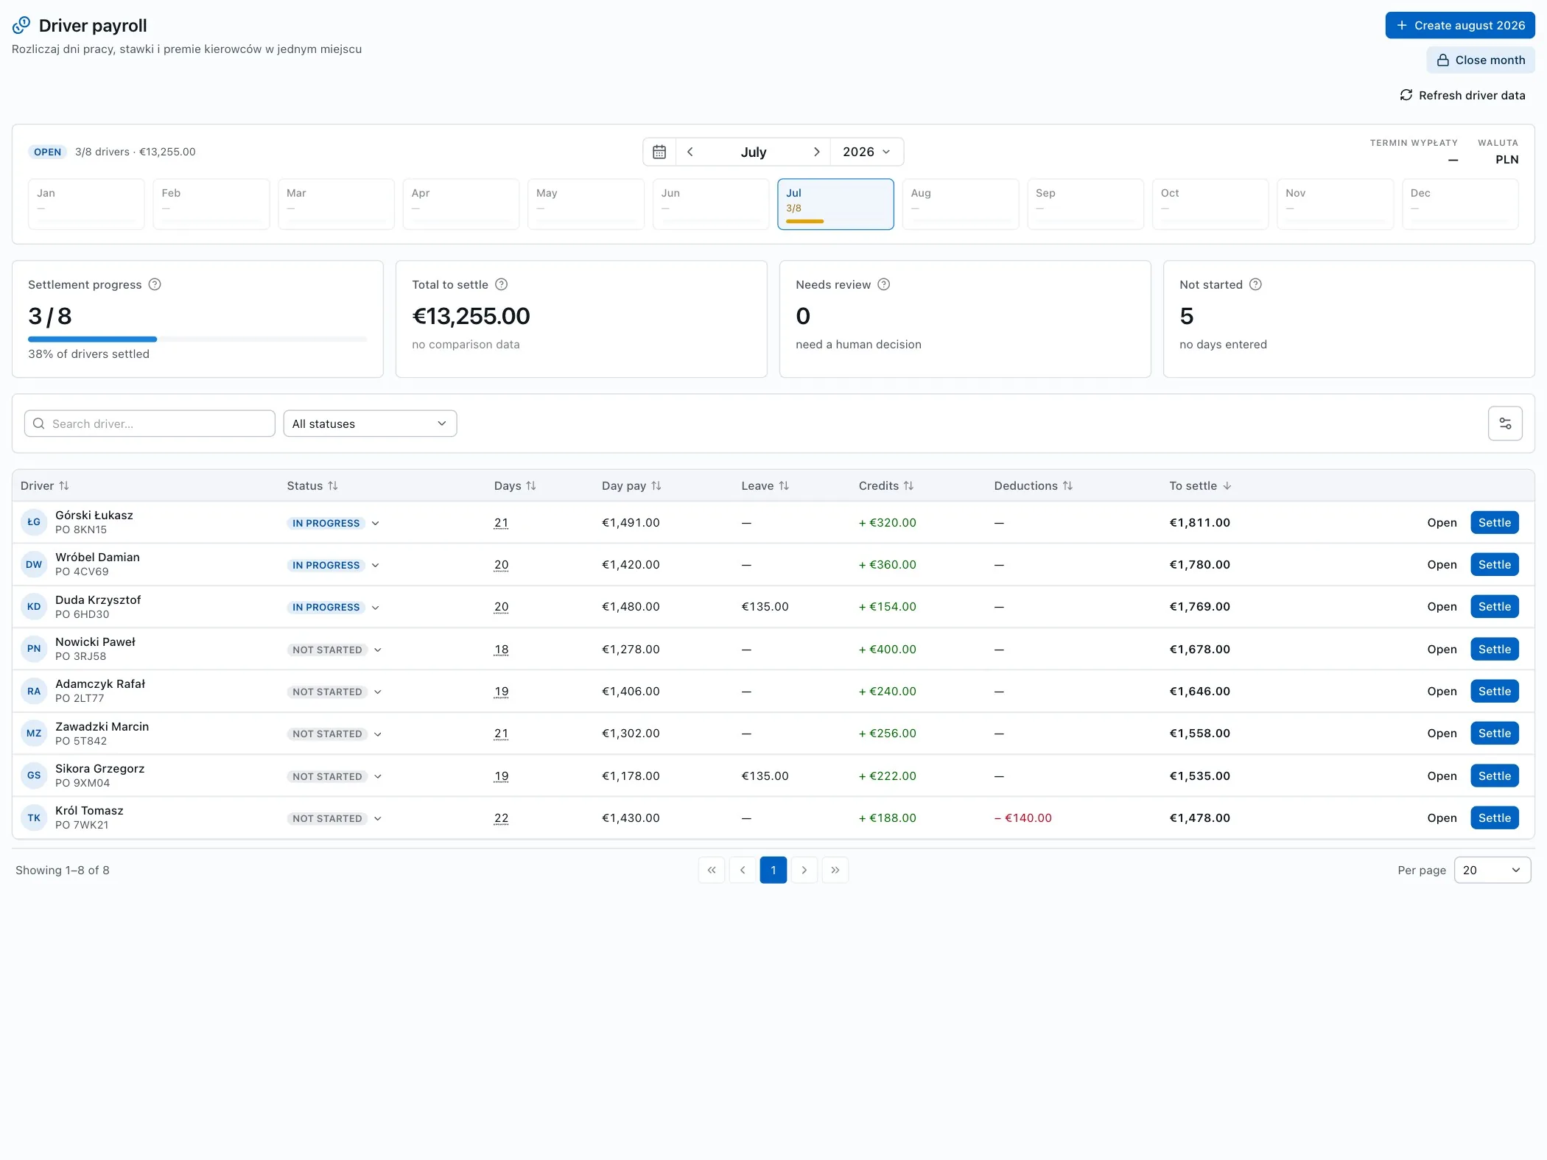Viewport: 1547px width, 1160px height.
Task: Click the 22 days value for Król Tomasz
Action: pyautogui.click(x=501, y=818)
